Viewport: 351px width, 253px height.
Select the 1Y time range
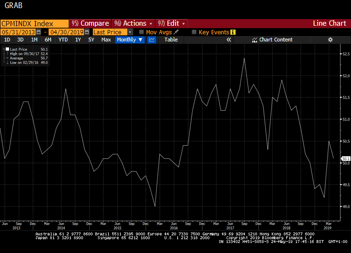[78, 40]
